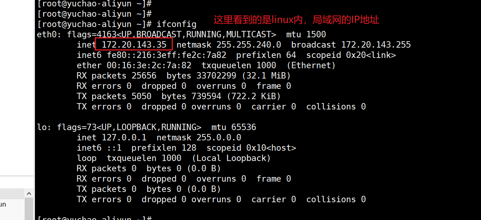The image size is (481, 220).
Task: Click the scroll-up arrow in the left panel
Action: (29, 193)
